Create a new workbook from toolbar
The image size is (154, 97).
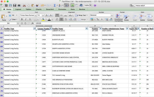[2, 5]
